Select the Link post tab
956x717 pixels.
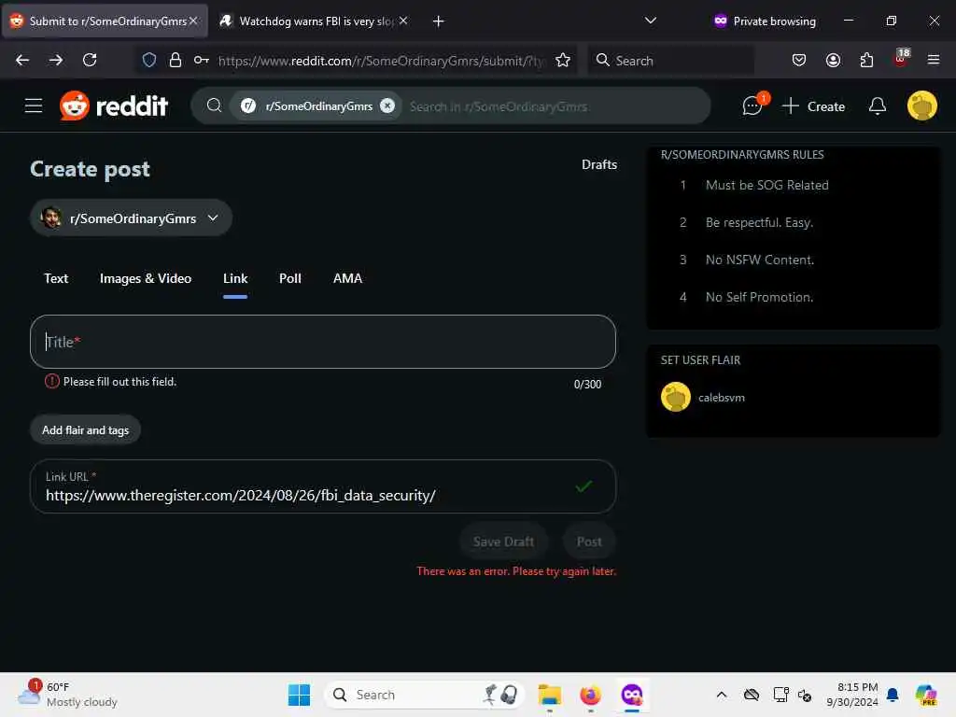pos(235,278)
